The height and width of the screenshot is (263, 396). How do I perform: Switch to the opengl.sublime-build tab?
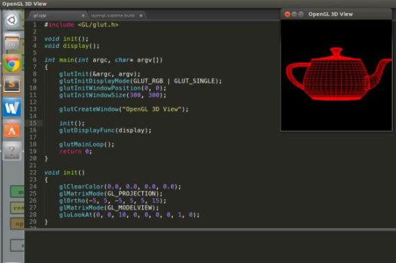click(113, 16)
